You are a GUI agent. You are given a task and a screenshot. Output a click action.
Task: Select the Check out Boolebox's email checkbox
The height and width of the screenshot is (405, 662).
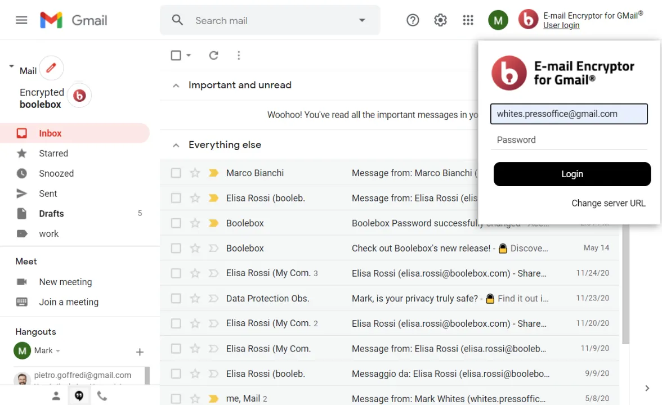(x=176, y=248)
